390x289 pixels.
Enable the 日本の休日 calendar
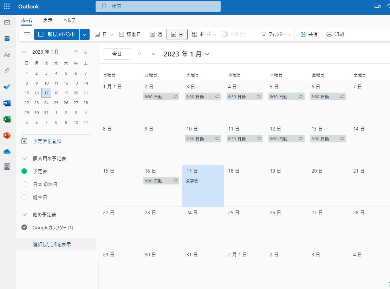[x=24, y=184]
